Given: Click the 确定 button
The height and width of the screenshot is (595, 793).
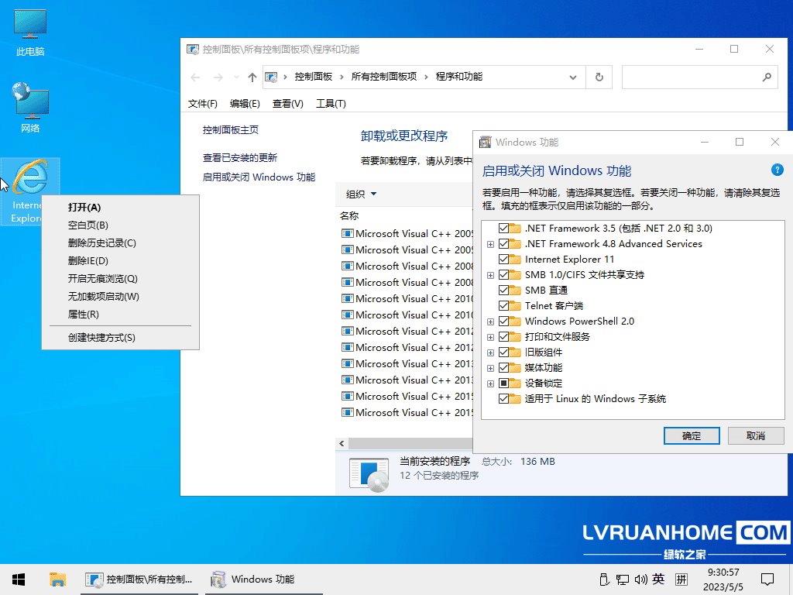Looking at the screenshot, I should tap(692, 436).
